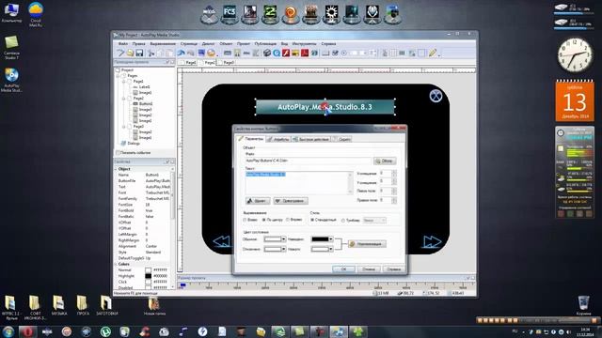602x338 pixels.
Task: Click the Opera icon in the taskbar
Action: point(27,331)
